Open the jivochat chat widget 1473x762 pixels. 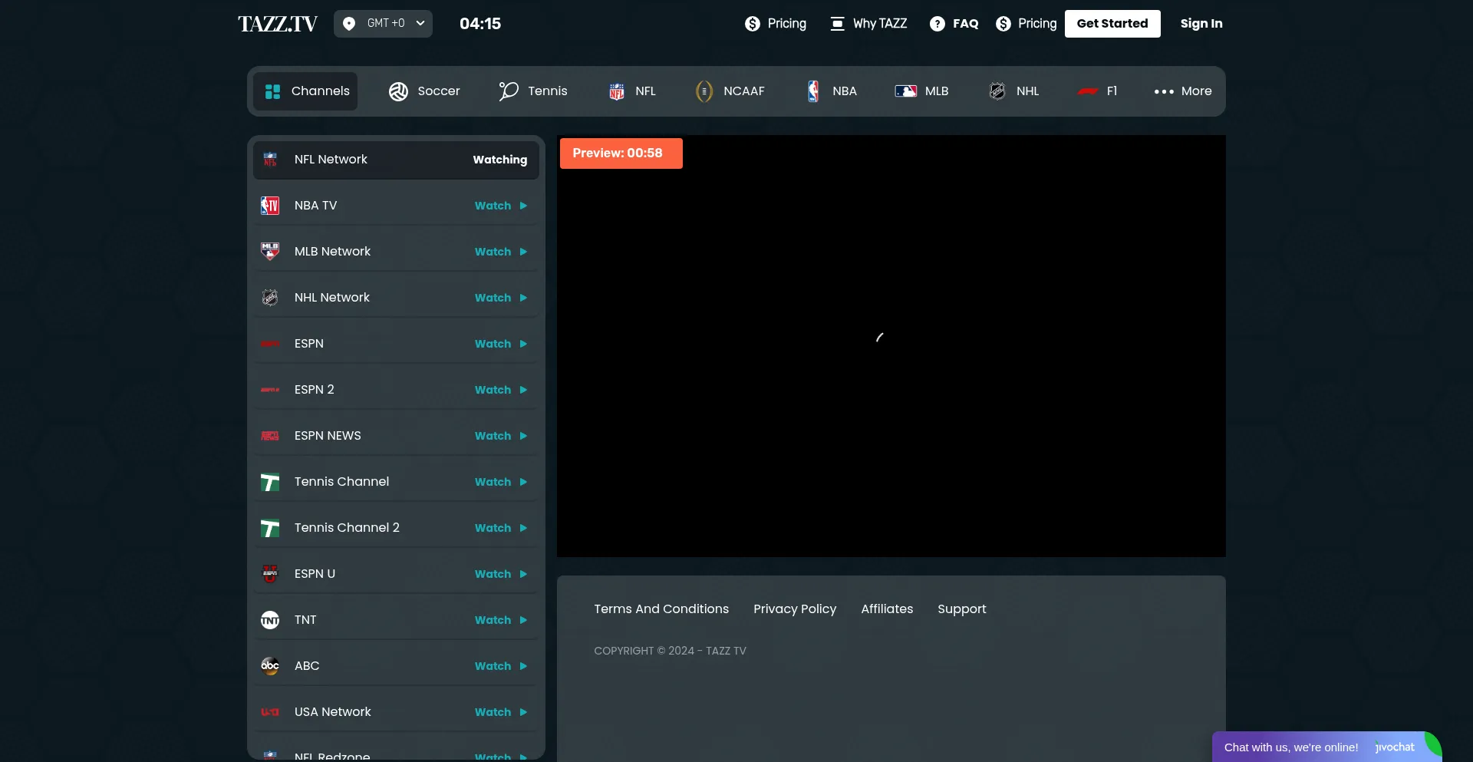1326,747
